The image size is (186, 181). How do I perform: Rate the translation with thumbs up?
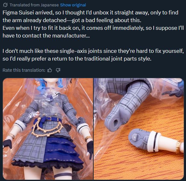(x=50, y=70)
